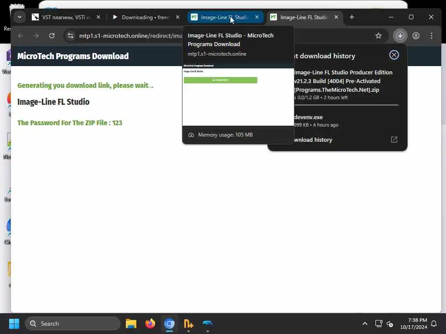Open the orange N+ taskbar app

pos(188,324)
